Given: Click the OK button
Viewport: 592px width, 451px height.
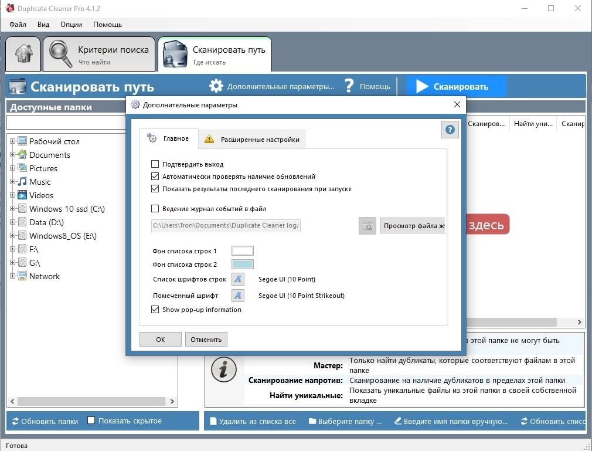Looking at the screenshot, I should (161, 339).
